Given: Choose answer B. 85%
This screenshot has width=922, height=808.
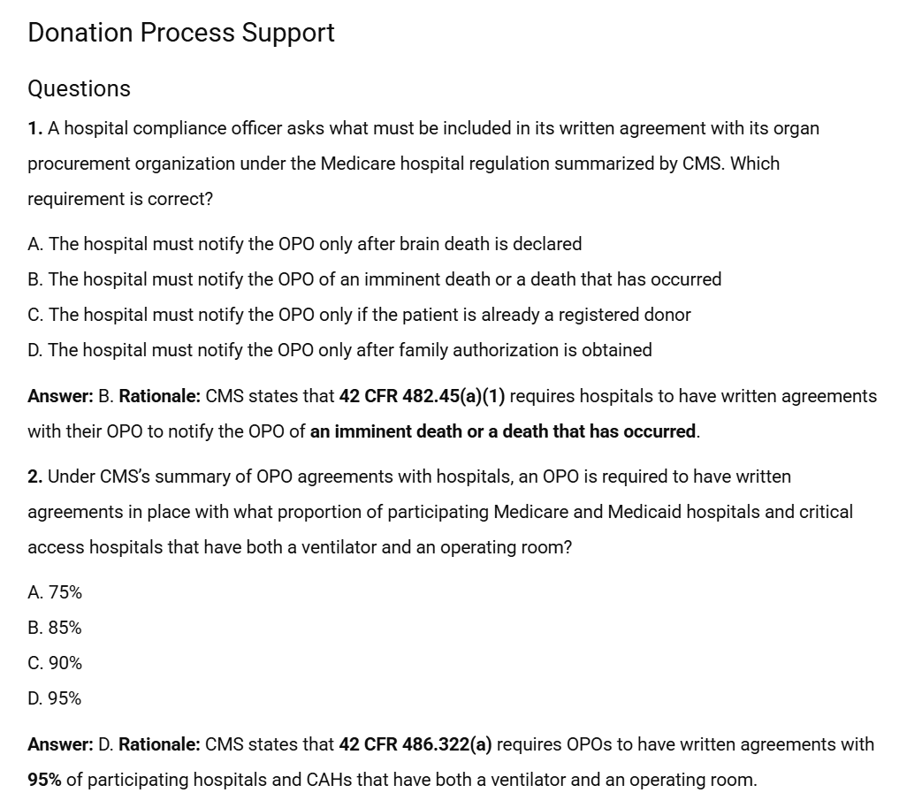Looking at the screenshot, I should coord(55,628).
